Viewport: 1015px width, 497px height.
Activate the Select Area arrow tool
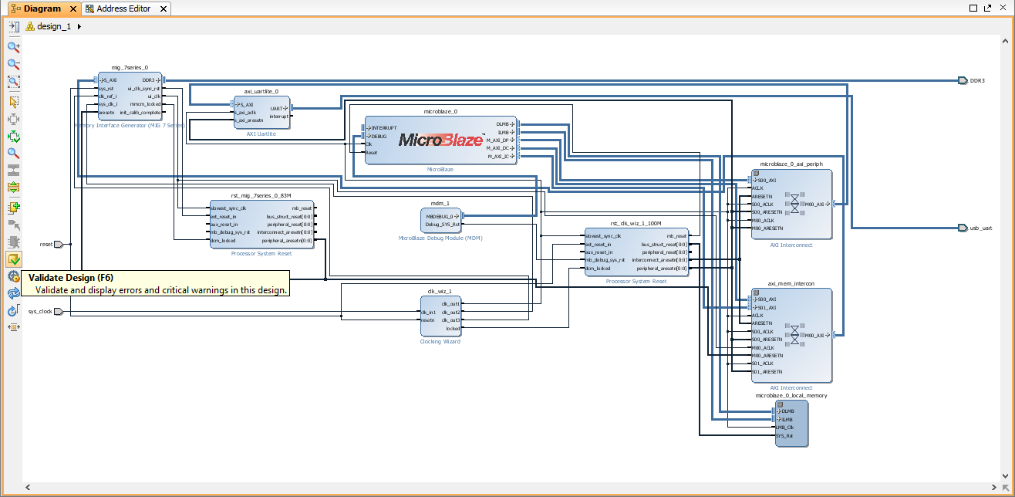point(13,102)
